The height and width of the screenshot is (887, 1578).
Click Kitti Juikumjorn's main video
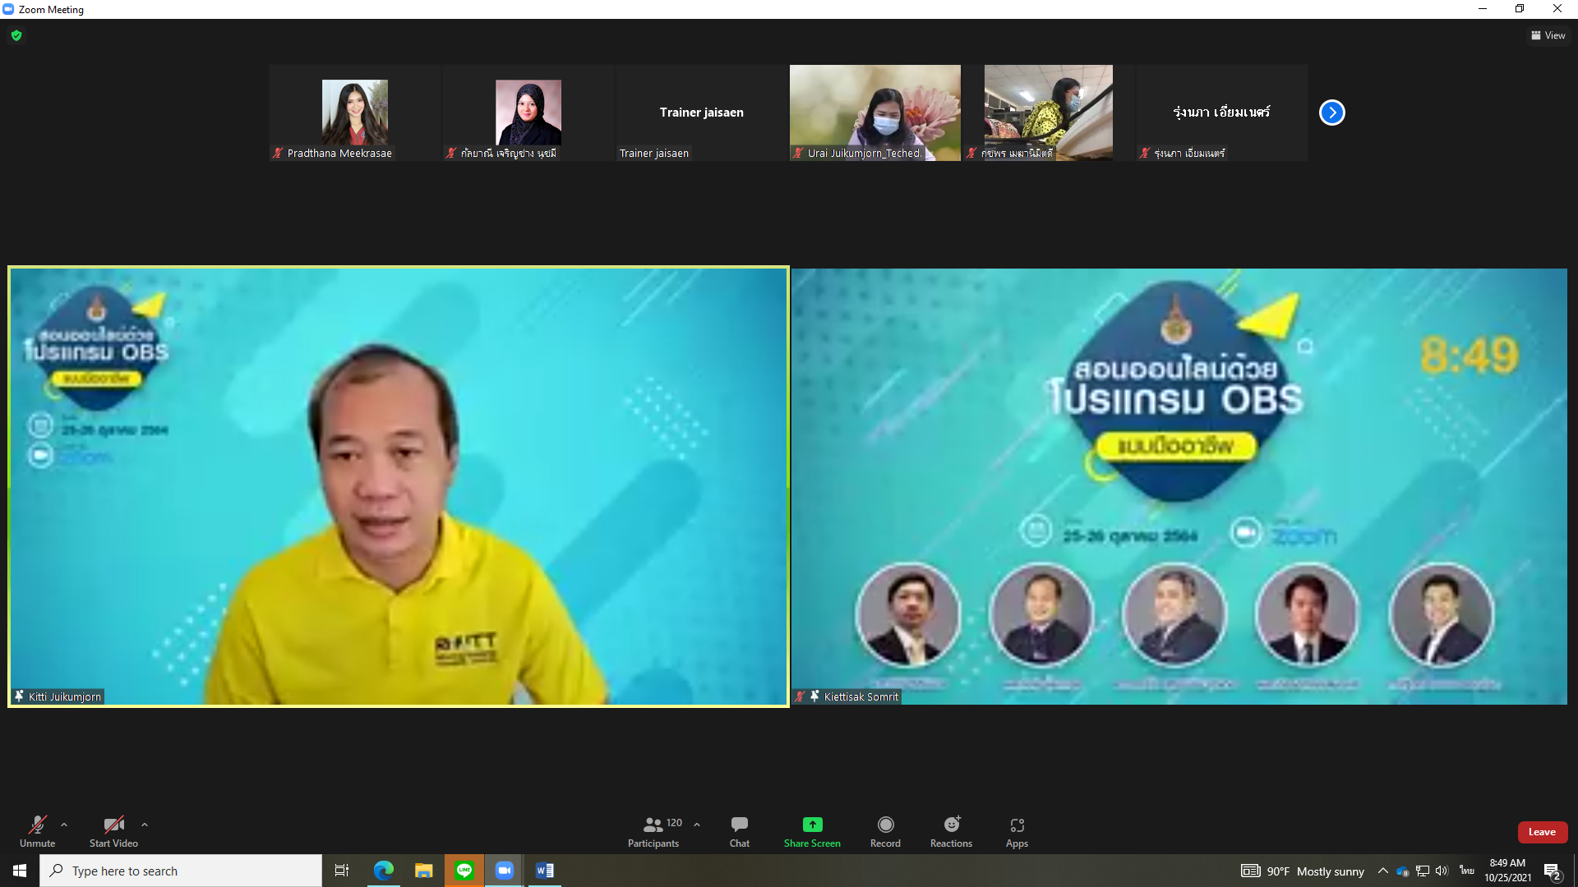[x=399, y=486]
